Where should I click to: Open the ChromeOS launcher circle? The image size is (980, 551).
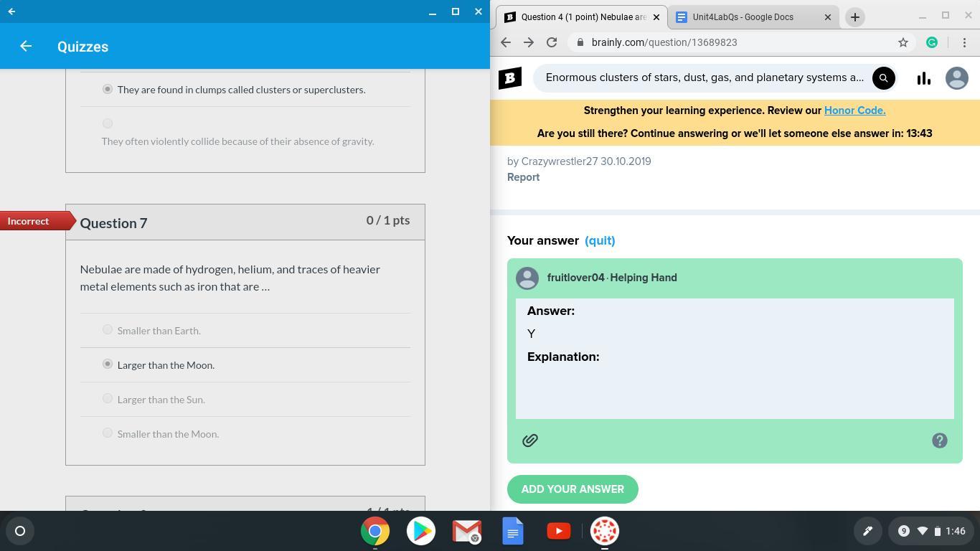click(20, 531)
